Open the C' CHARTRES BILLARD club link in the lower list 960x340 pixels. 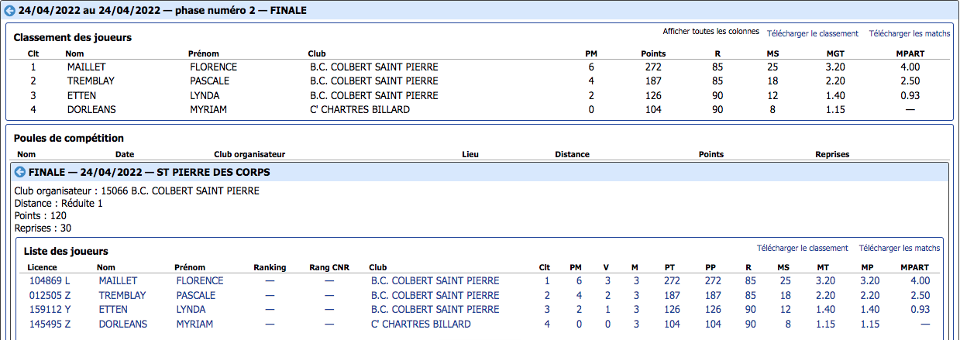click(x=421, y=325)
